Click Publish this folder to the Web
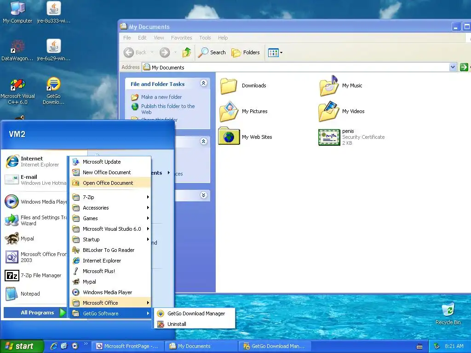 [x=168, y=109]
